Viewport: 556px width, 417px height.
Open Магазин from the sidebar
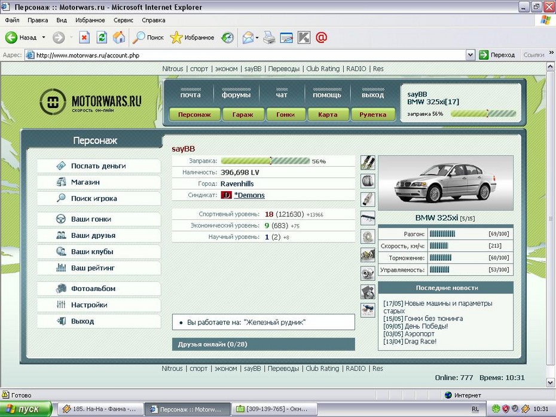coord(99,182)
